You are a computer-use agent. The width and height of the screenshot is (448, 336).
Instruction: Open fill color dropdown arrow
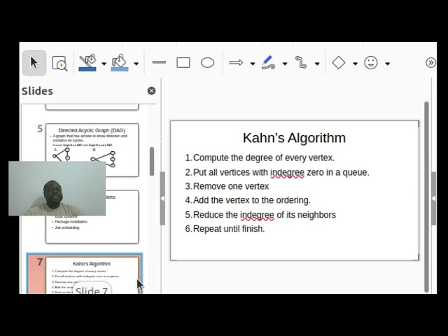(x=136, y=64)
